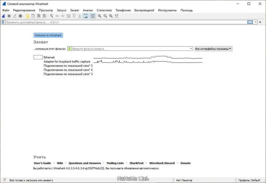266x183 pixels.
Task: Zoom in on the main window text
Action: pyautogui.click(x=99, y=16)
